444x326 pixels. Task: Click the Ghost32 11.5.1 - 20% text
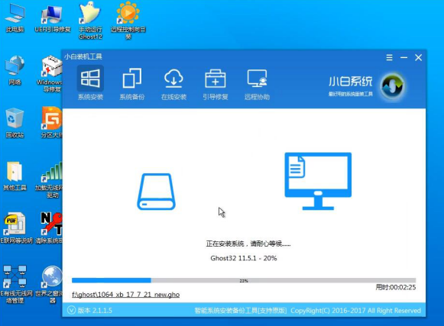tap(244, 258)
